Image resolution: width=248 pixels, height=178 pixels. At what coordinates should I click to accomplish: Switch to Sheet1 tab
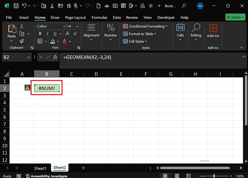click(x=40, y=168)
